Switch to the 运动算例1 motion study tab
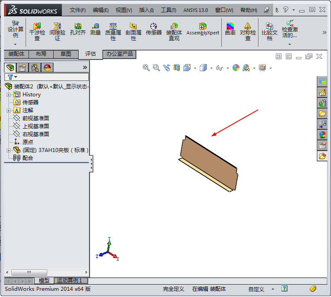The height and width of the screenshot is (297, 331). [x=70, y=281]
